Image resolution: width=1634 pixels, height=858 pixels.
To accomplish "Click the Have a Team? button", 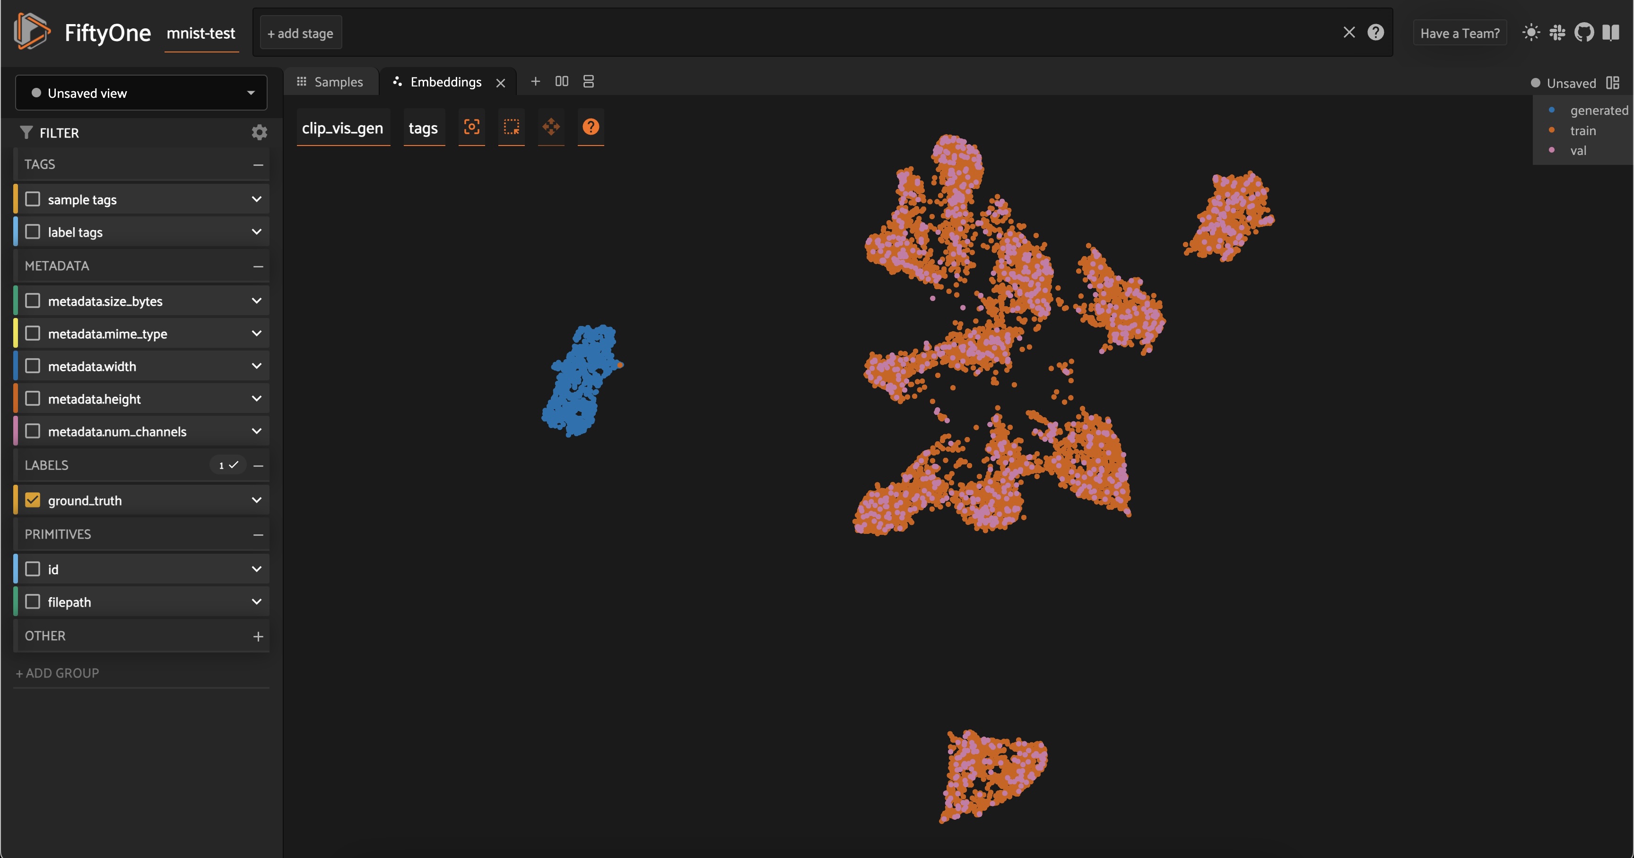I will (x=1460, y=33).
